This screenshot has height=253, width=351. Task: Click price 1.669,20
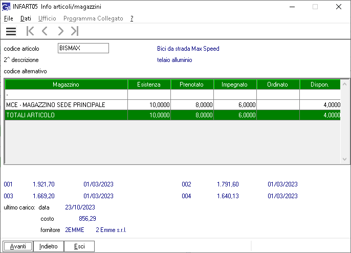pos(43,196)
